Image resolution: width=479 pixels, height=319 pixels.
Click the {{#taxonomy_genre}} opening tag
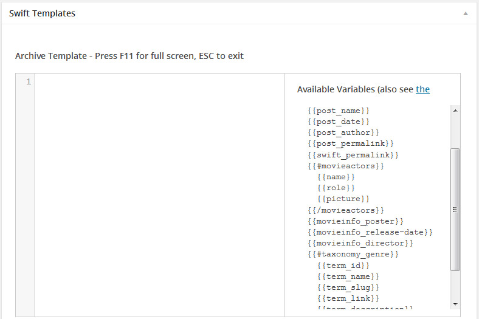click(353, 254)
